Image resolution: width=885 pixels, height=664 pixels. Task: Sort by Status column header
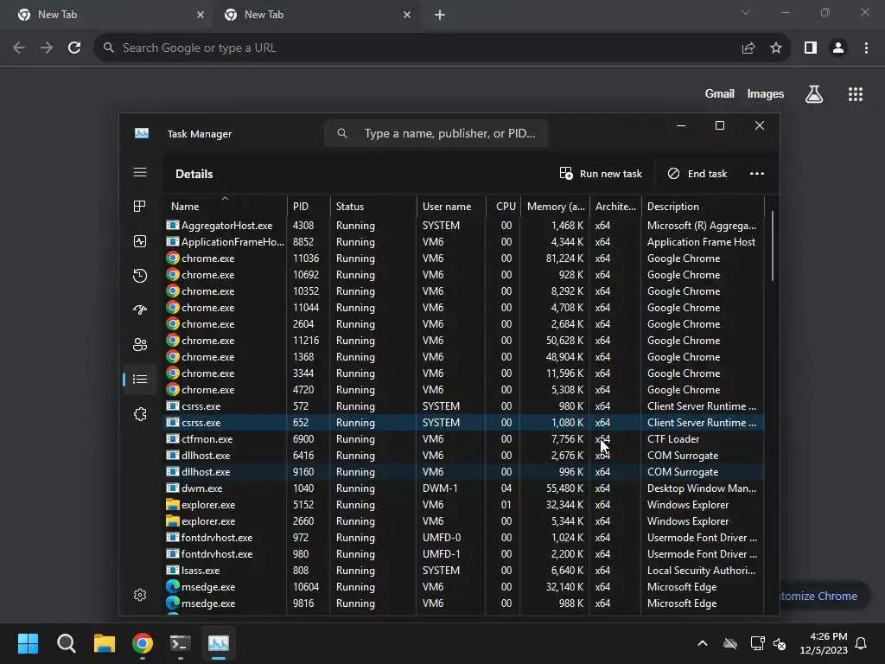pyautogui.click(x=373, y=206)
